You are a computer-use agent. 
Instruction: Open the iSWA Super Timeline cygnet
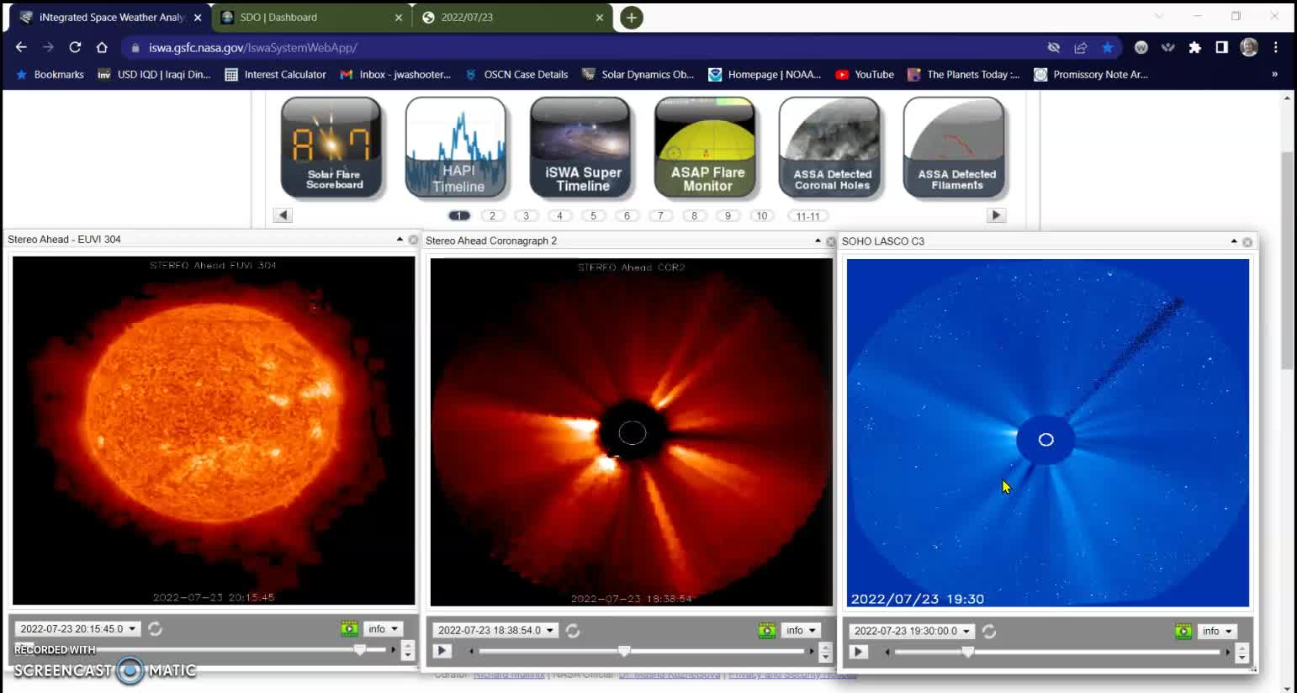pos(580,148)
